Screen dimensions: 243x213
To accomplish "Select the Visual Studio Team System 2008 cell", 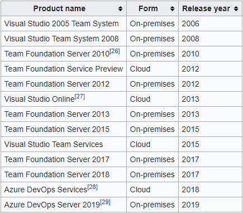I will point(64,39).
